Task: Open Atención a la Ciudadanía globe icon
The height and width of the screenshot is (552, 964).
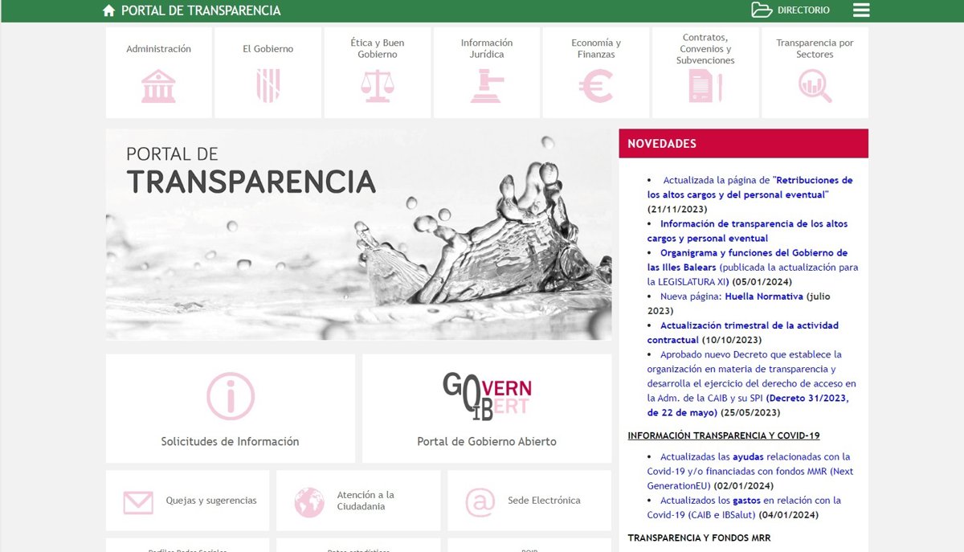Action: click(x=309, y=502)
